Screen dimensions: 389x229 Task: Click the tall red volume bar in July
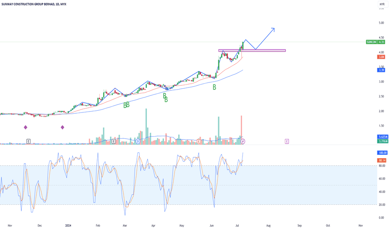tap(241, 130)
